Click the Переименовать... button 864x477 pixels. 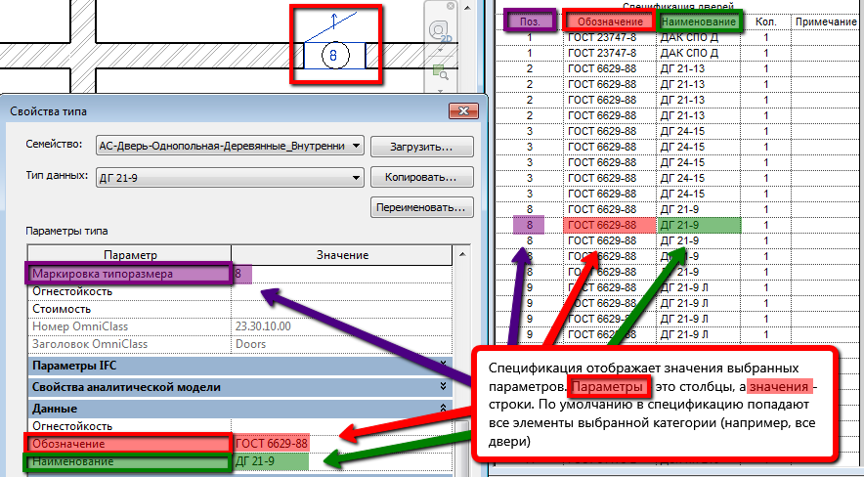pyautogui.click(x=422, y=208)
